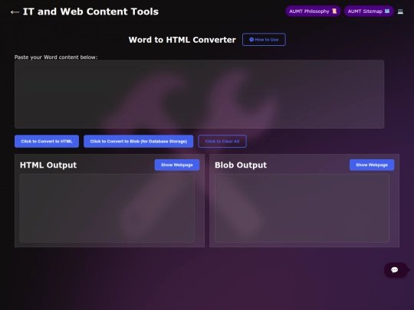Click to Convert to Blob for Database Storage
Screen dimensions: 414x310
tap(138, 142)
